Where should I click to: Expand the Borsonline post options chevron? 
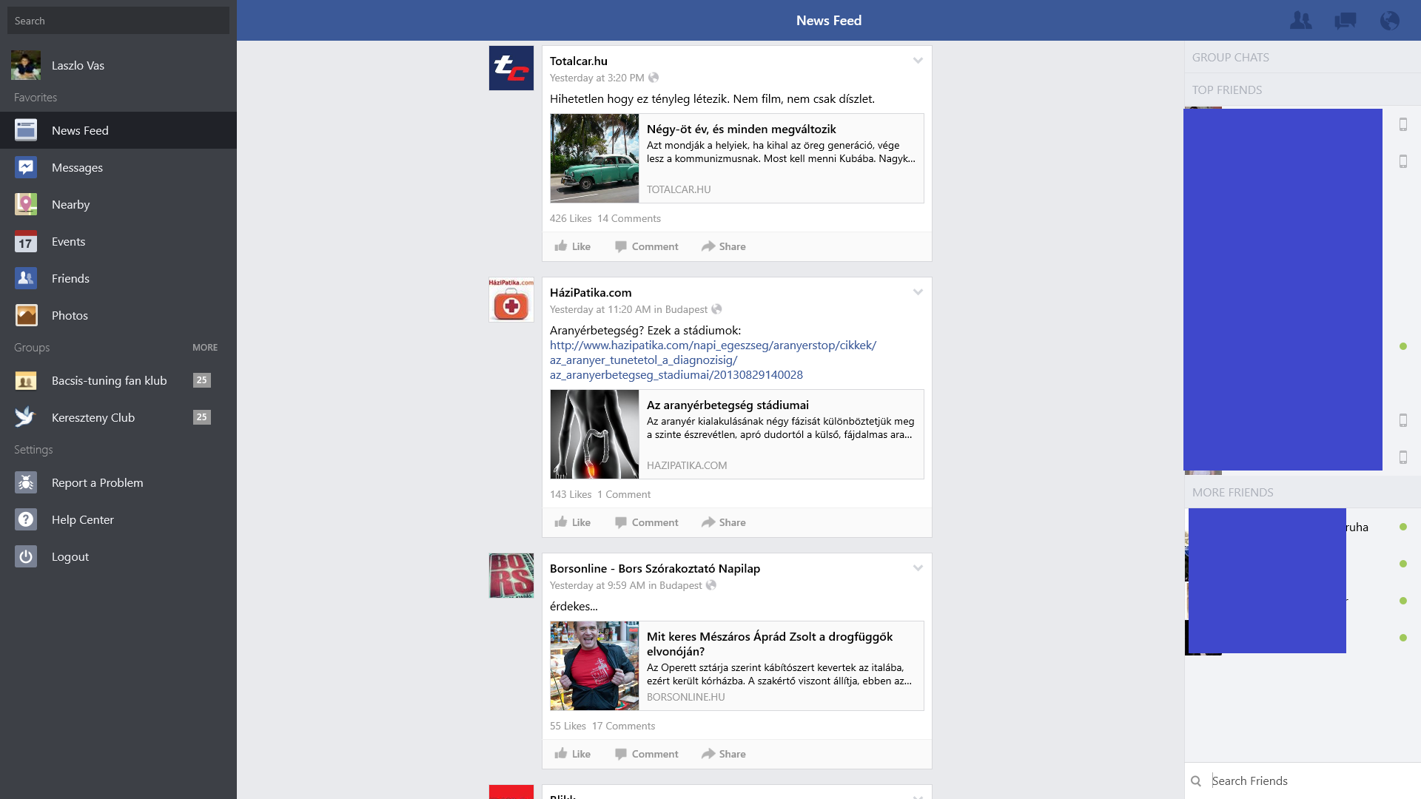tap(918, 568)
